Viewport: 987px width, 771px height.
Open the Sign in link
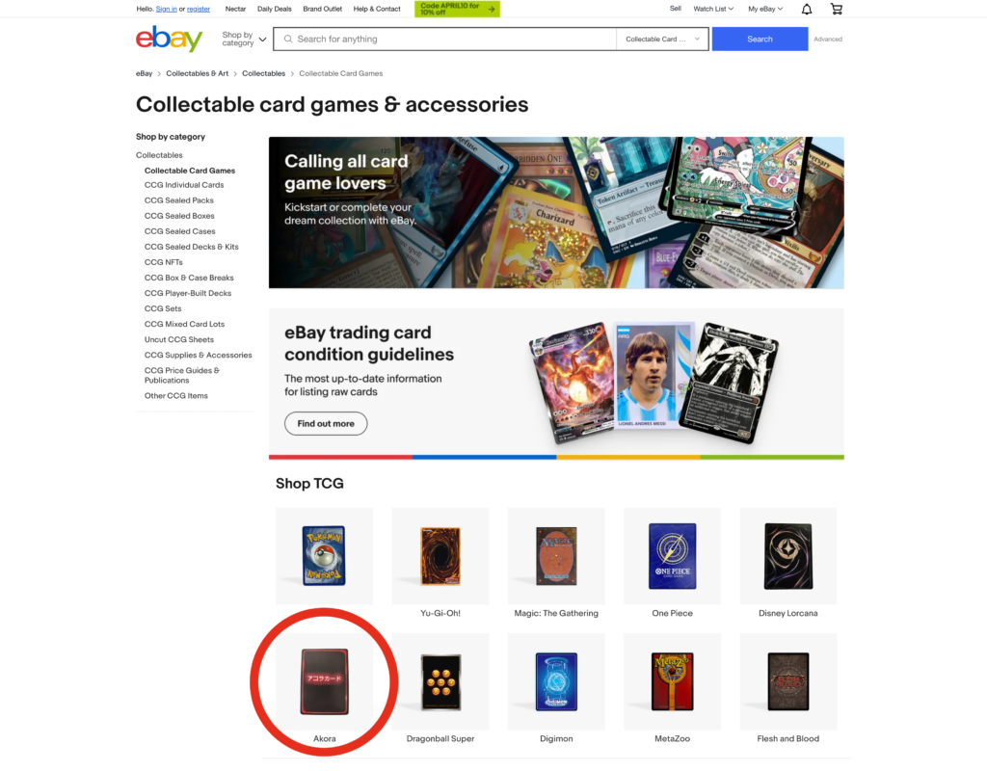click(x=166, y=9)
